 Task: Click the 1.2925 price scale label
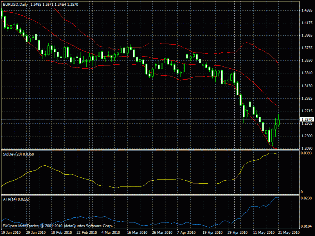(x=307, y=99)
